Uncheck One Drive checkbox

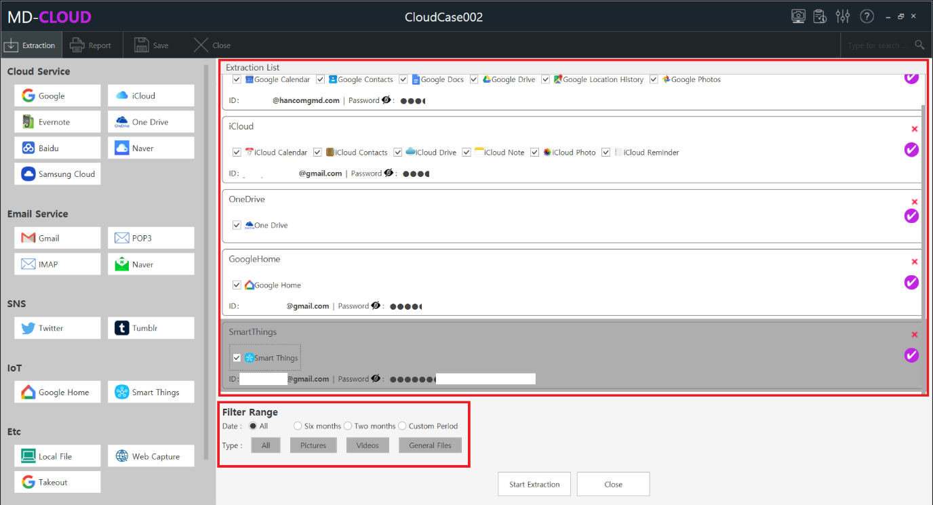pyautogui.click(x=237, y=225)
